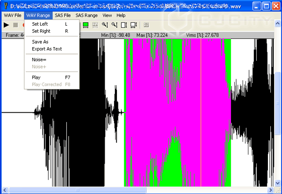Click the second vertical zoom magnifier icon
Screen dimensions: 282x194
click(114, 25)
